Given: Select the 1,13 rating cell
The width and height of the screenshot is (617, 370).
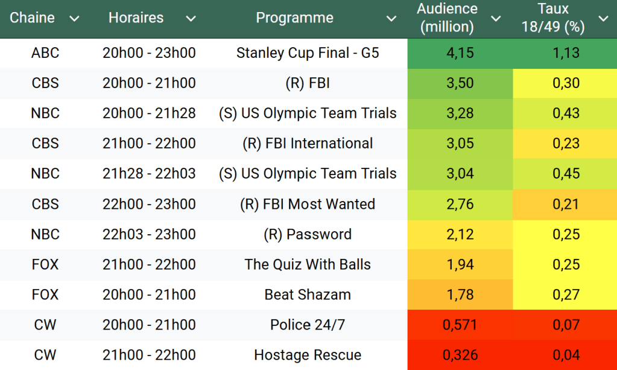Looking at the screenshot, I should coord(566,53).
